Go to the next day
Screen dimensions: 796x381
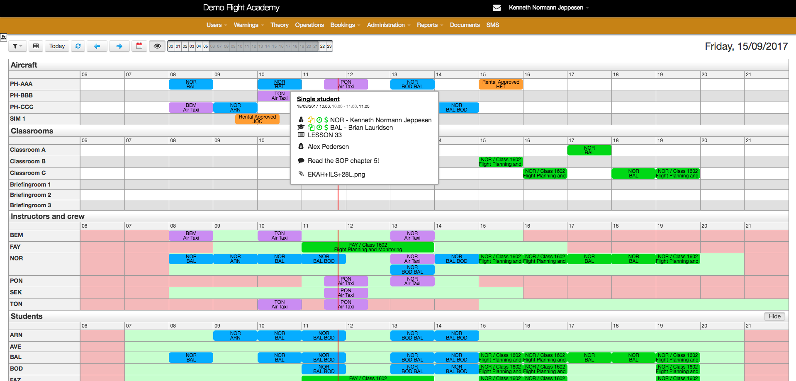tap(119, 46)
